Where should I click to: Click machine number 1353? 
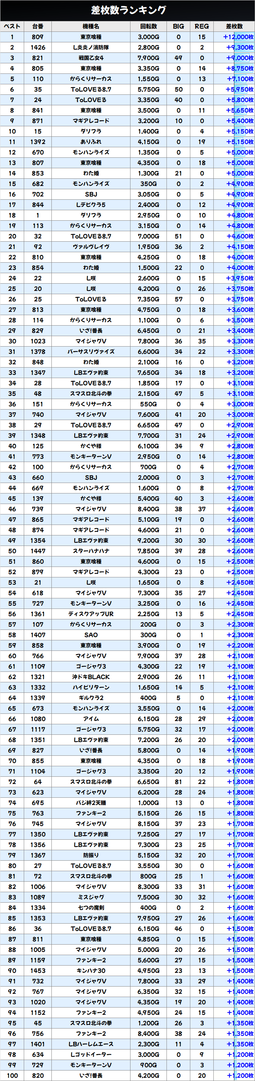[38, 918]
